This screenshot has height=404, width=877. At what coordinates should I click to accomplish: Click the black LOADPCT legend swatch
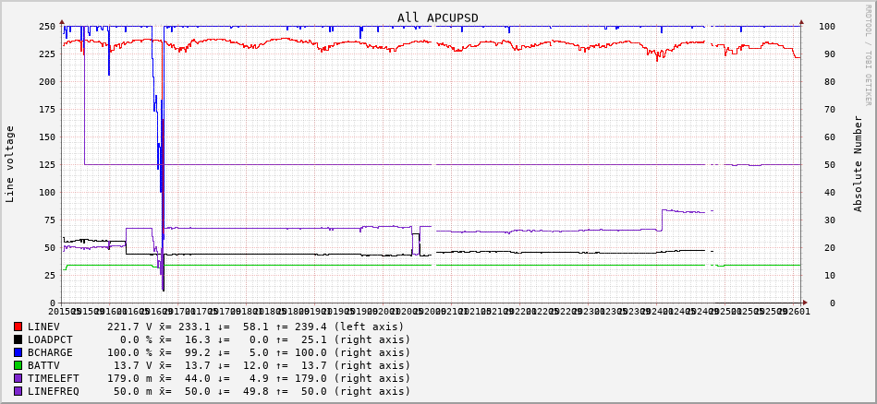(18, 339)
